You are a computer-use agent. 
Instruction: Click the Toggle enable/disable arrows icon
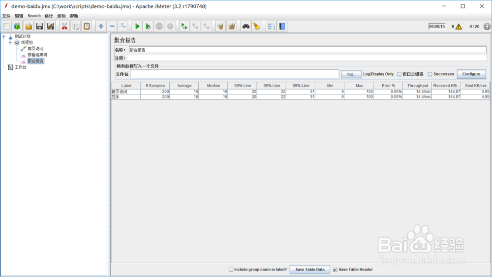point(123,27)
